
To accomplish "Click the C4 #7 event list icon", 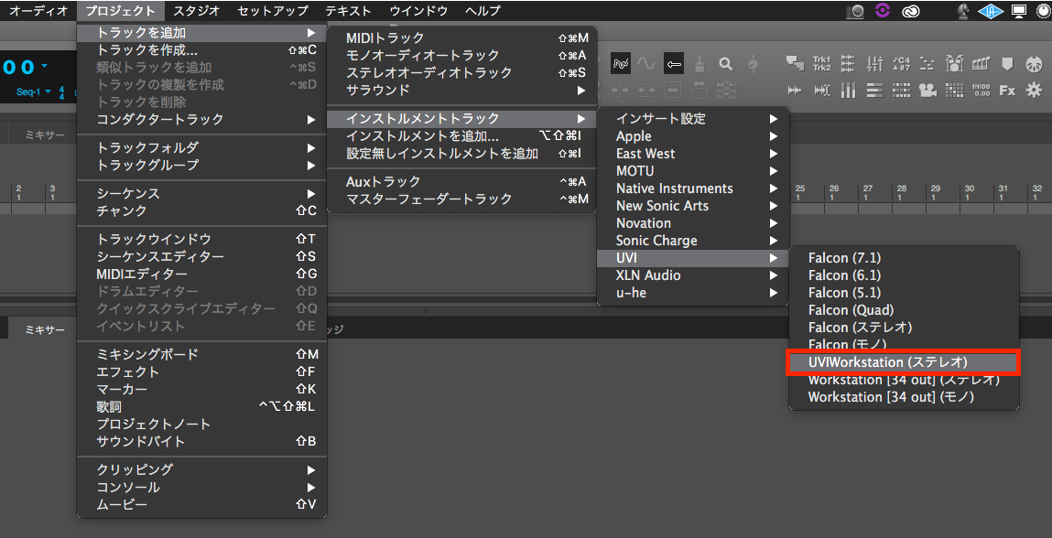I will pyautogui.click(x=902, y=64).
